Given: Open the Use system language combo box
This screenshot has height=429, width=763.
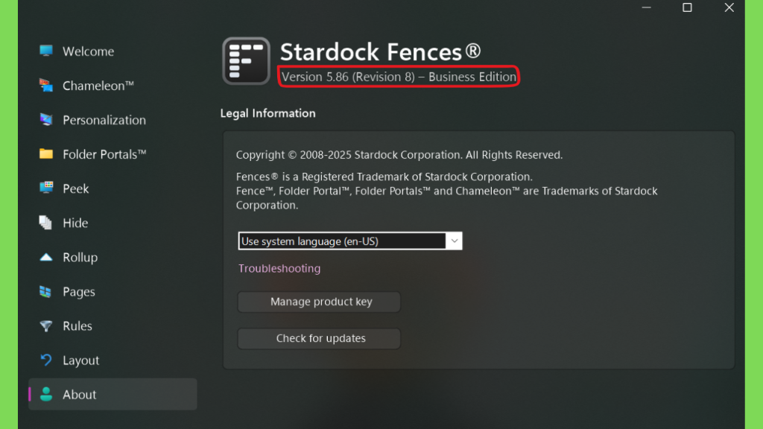Looking at the screenshot, I should coord(350,241).
